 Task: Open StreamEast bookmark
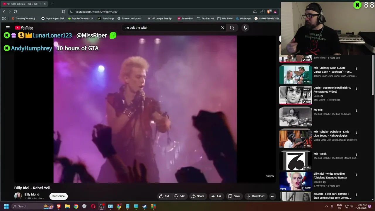[185, 18]
